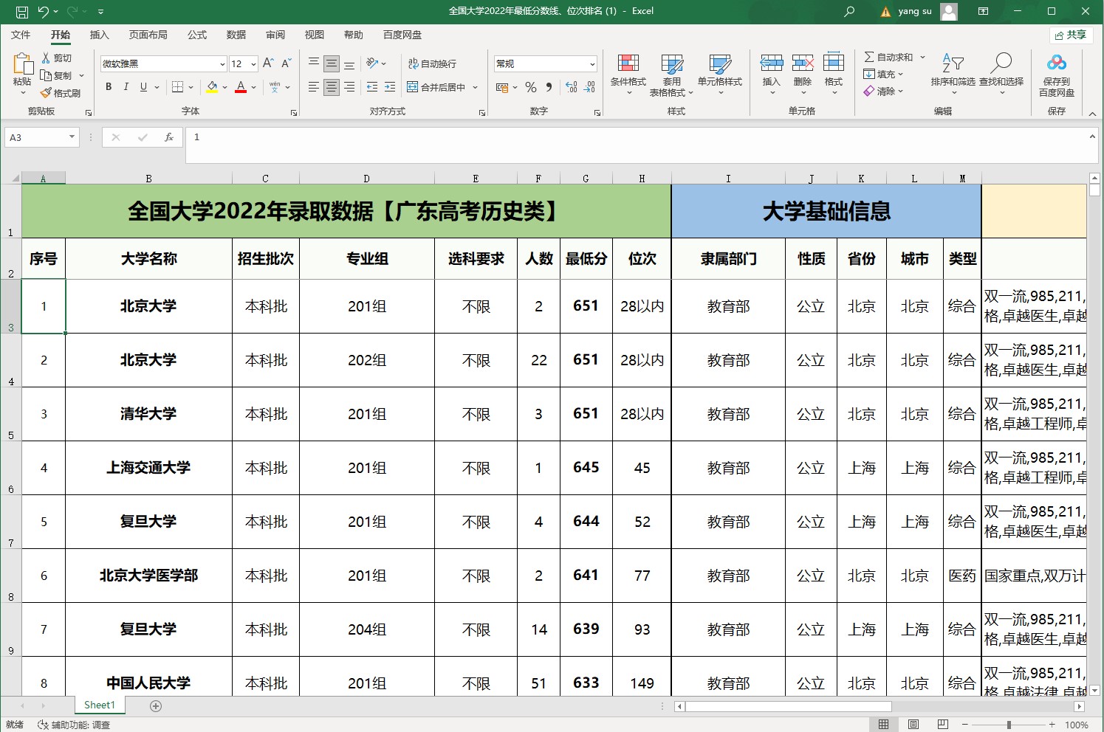Click the 排序和筛选 Sort & Filter button

tap(953, 75)
